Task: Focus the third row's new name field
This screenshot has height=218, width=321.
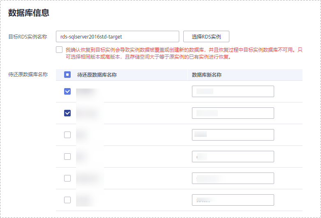Action: click(233, 135)
